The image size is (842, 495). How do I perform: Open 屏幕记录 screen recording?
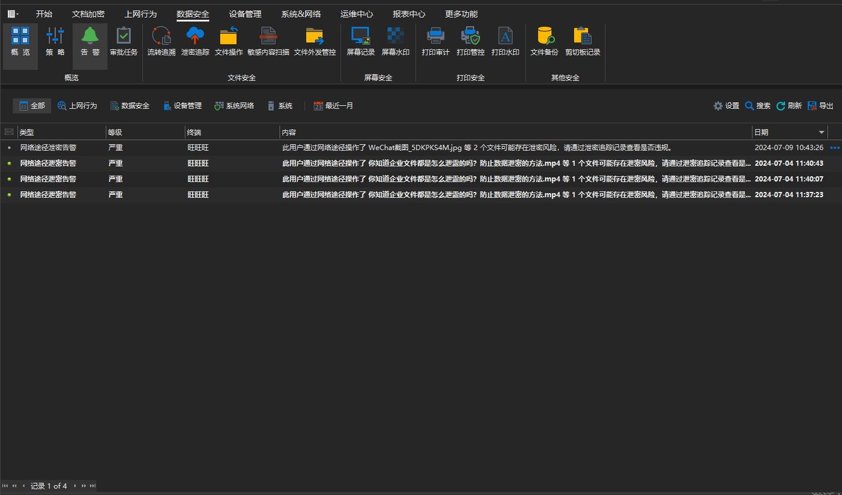[361, 41]
